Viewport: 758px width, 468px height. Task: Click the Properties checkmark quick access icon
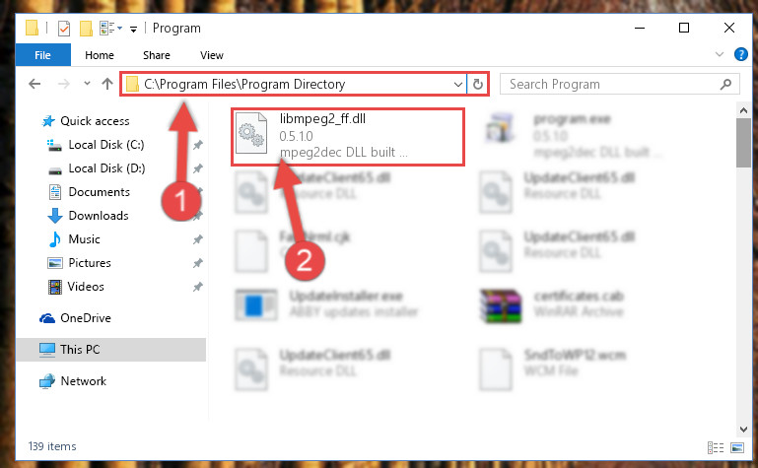64,29
